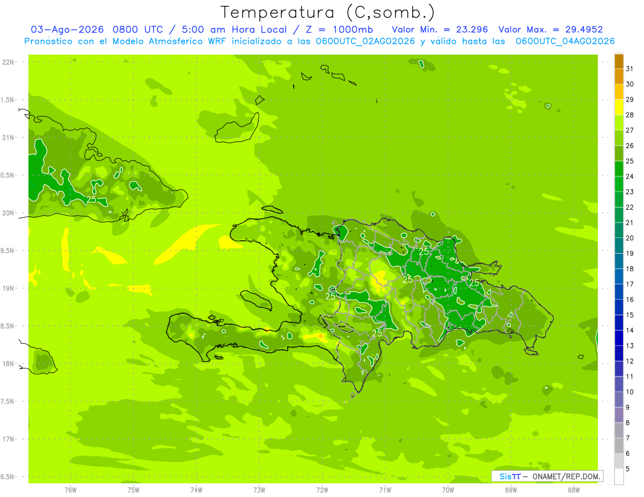644x497 pixels.
Task: Click the yellow swatch between 28 and 29
Action: coord(619,108)
